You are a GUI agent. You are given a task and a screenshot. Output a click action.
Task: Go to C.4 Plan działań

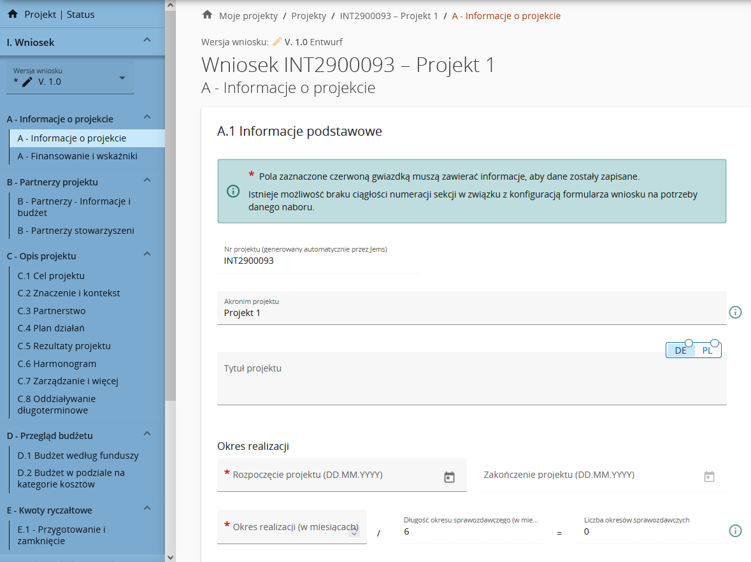click(51, 329)
